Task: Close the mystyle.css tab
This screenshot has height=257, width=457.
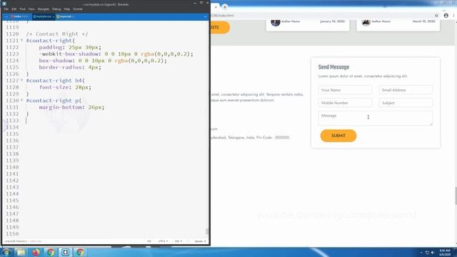Action: (54, 17)
